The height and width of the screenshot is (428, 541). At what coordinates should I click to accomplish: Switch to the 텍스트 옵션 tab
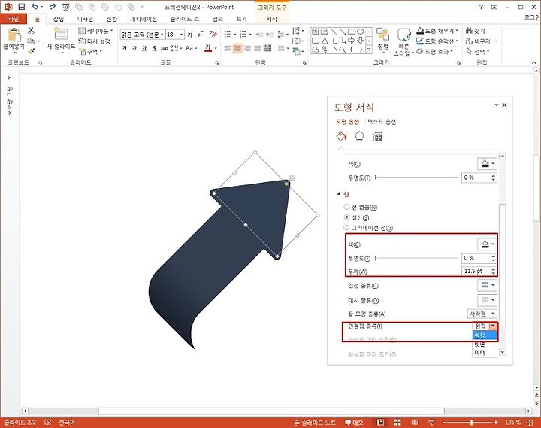tap(382, 122)
